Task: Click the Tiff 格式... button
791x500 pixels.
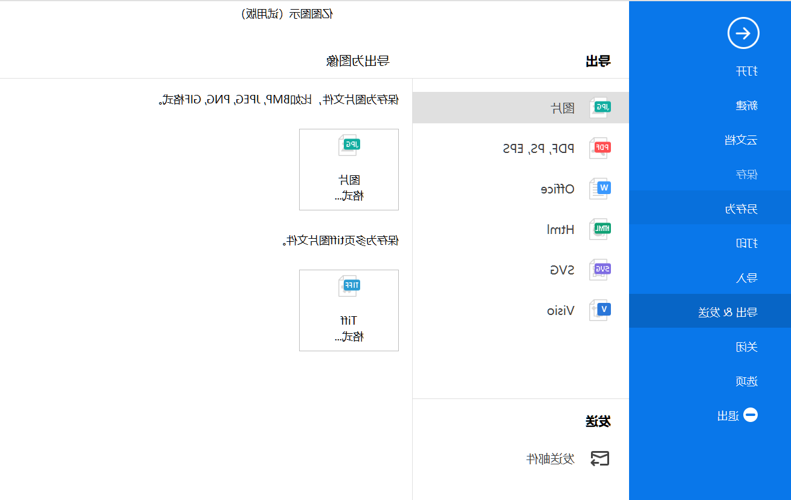Action: pyautogui.click(x=349, y=310)
